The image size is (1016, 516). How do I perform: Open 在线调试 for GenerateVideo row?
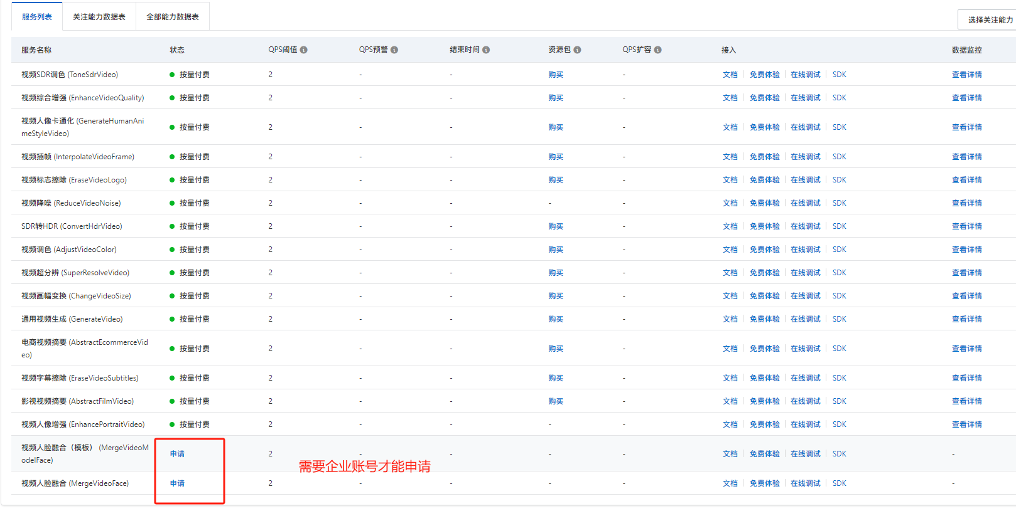pyautogui.click(x=806, y=319)
